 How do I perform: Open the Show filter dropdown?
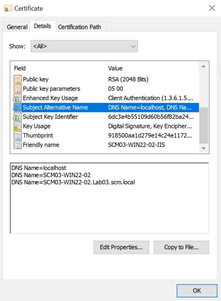point(84,46)
